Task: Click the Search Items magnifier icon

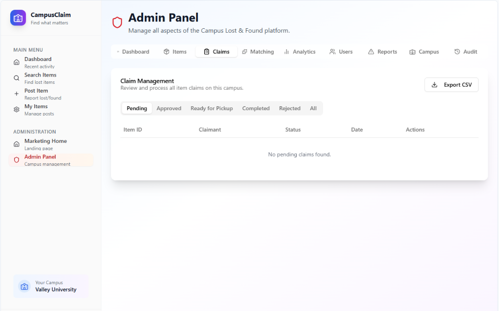Action: (x=17, y=78)
